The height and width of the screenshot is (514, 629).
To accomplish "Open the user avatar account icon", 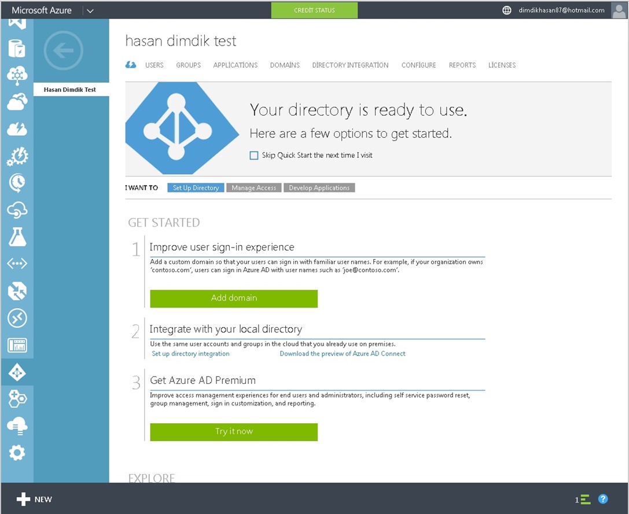I will point(619,10).
